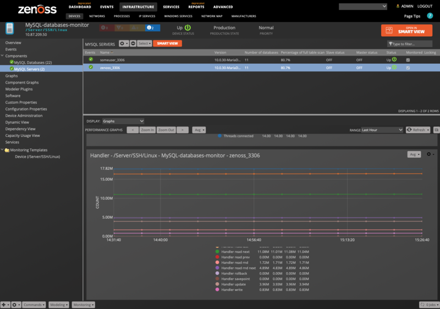
Task: Click the filter funnel icon in the filter box
Action: 391,44
